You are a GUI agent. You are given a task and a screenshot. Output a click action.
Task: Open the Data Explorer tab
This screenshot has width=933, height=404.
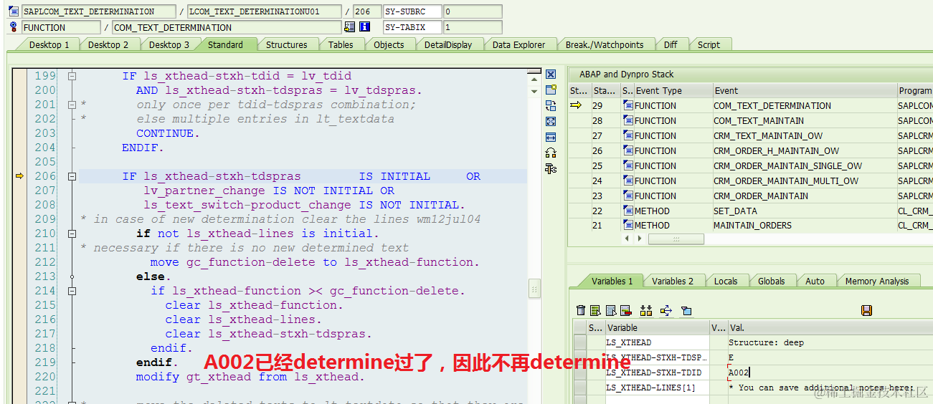pos(518,44)
